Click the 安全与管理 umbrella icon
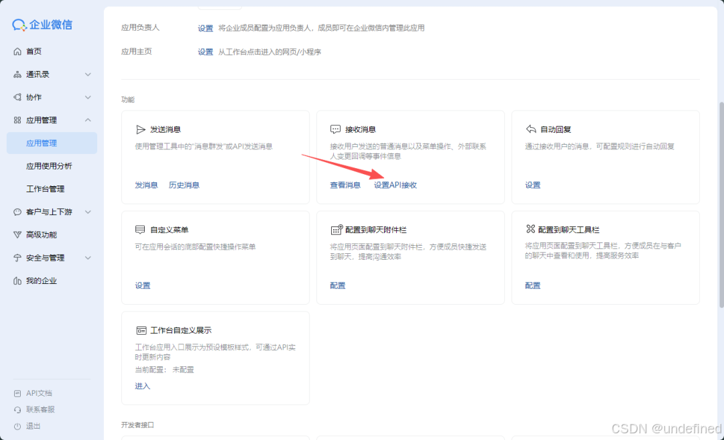Screen dimensions: 724x440 click(17, 258)
